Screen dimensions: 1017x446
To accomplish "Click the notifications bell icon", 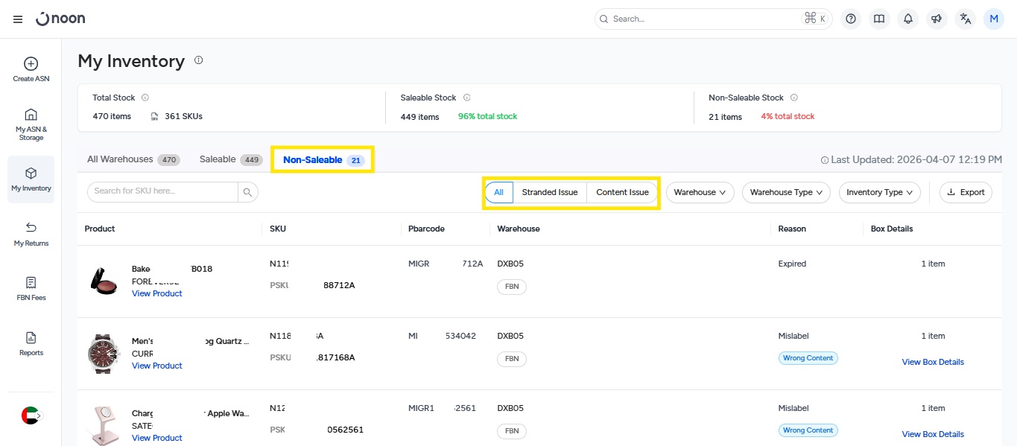I will pos(907,19).
